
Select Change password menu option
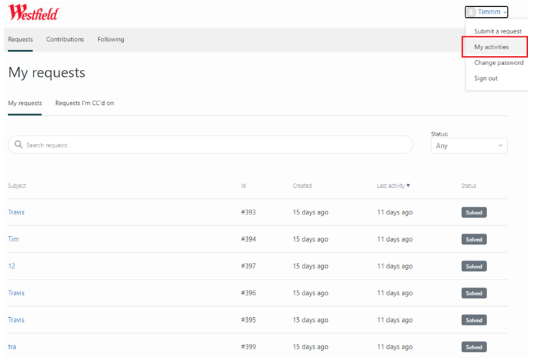click(x=498, y=63)
